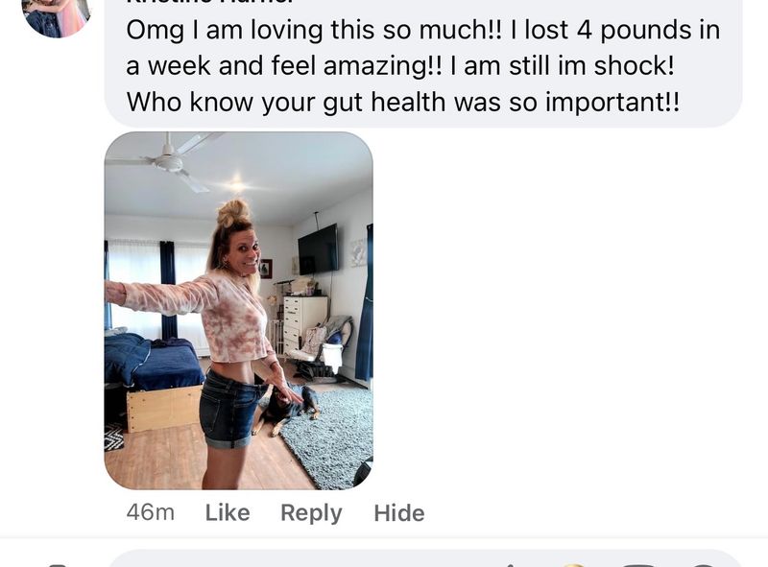Open the attached bedroom photo
This screenshot has height=567, width=768.
(238, 311)
